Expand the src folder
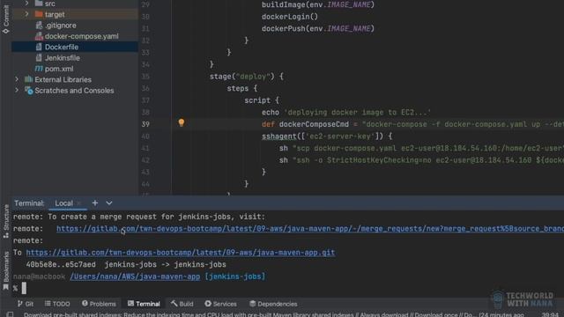Image resolution: width=564 pixels, height=317 pixels. 26,4
